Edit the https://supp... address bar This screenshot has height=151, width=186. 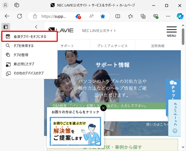point(54,16)
